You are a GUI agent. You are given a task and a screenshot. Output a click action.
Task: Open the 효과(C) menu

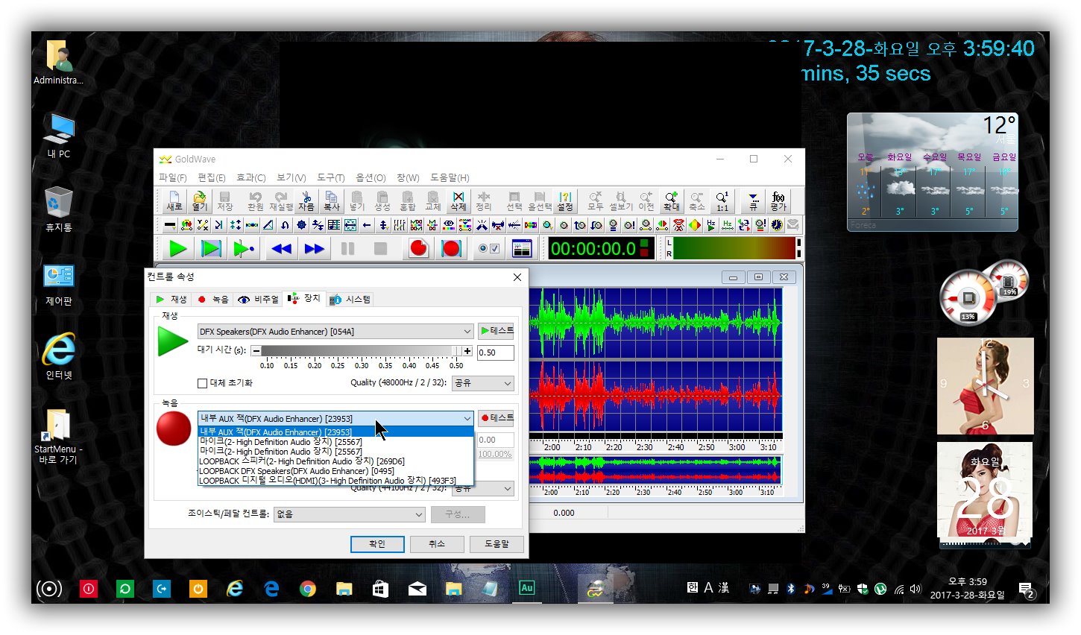[250, 177]
